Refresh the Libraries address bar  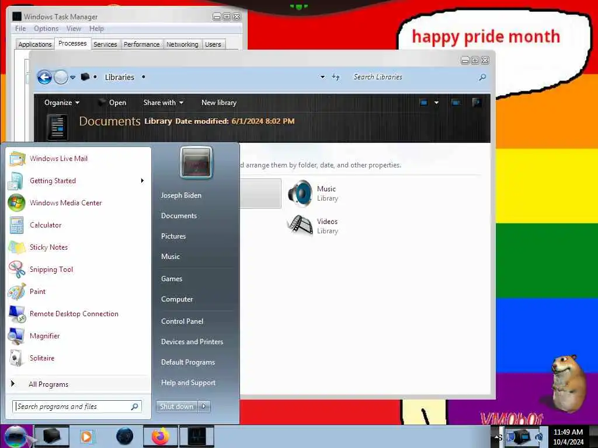point(336,77)
